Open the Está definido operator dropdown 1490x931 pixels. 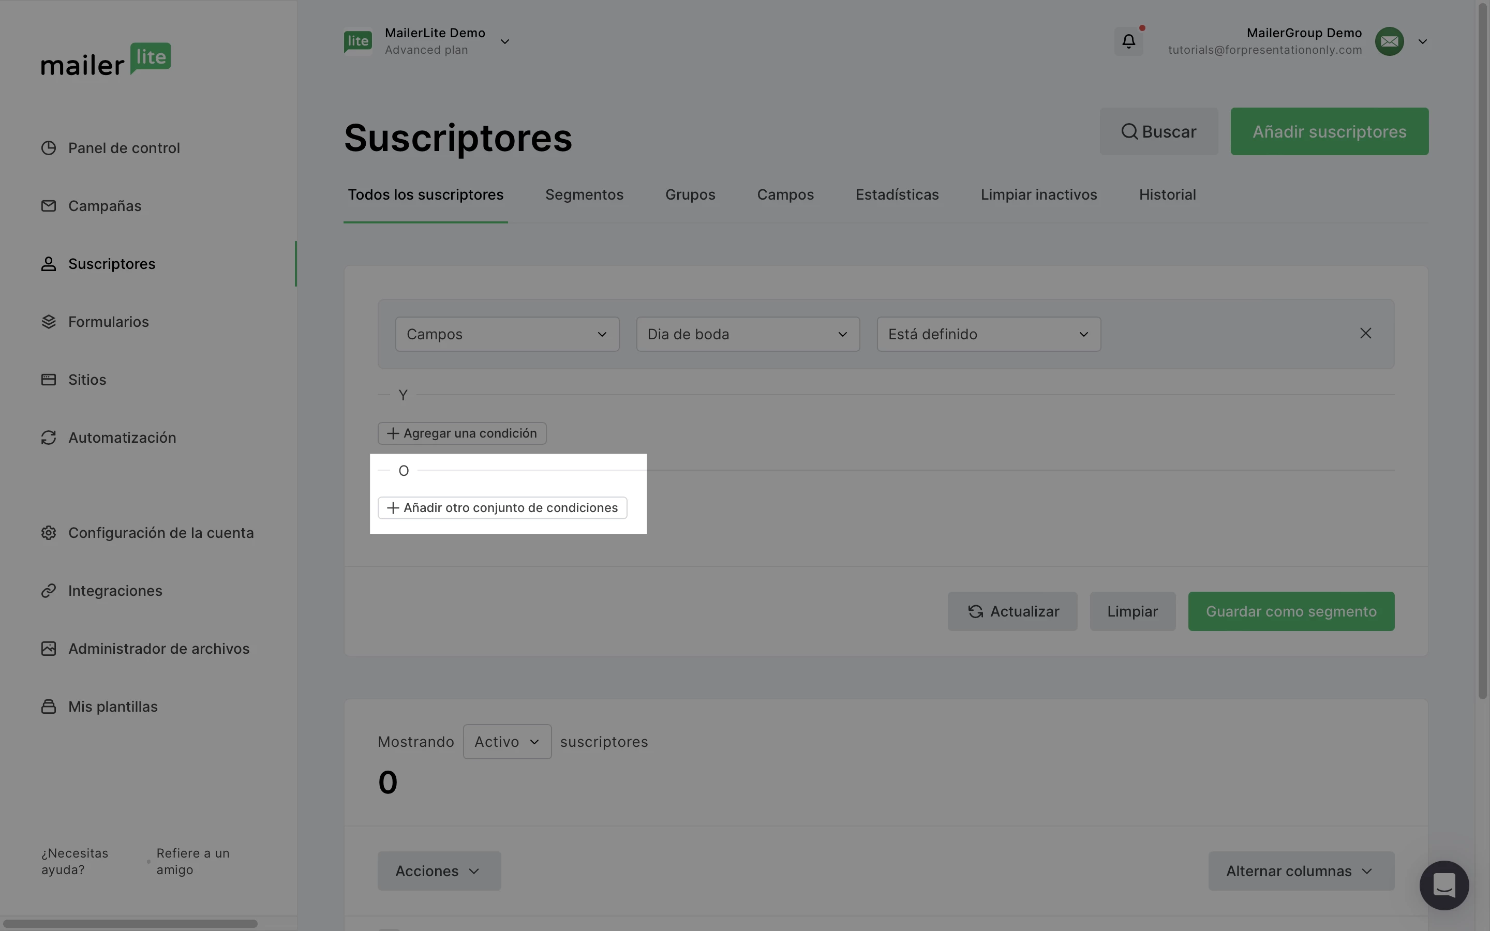tap(988, 334)
